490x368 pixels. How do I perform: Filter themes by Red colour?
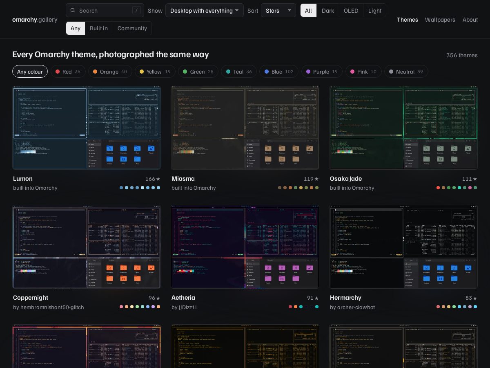(x=68, y=72)
